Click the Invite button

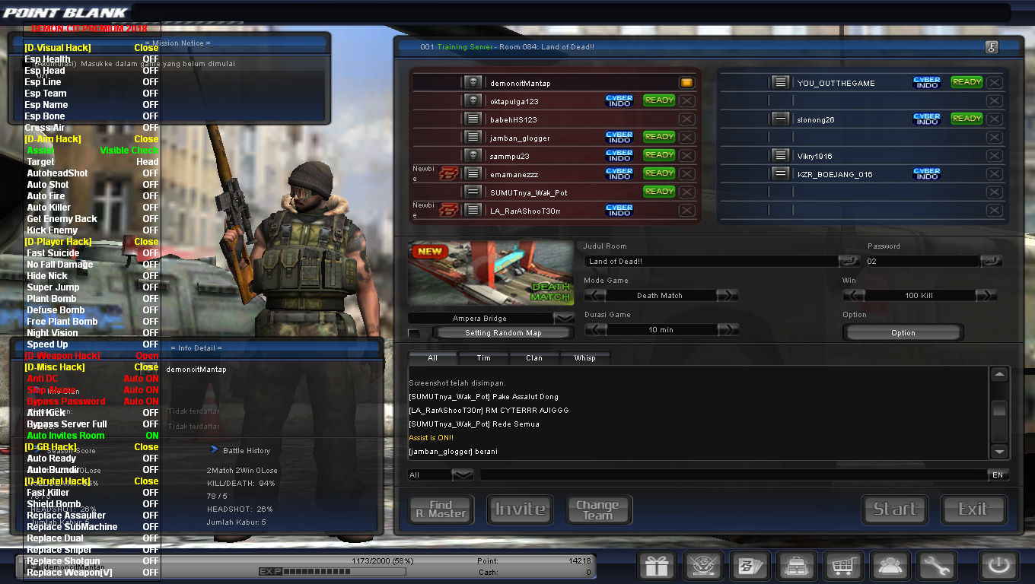(x=521, y=509)
